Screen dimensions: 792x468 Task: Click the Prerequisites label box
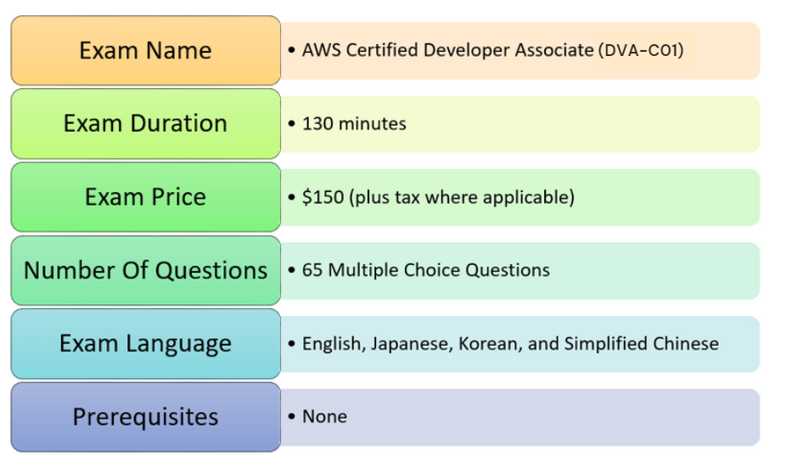point(145,417)
